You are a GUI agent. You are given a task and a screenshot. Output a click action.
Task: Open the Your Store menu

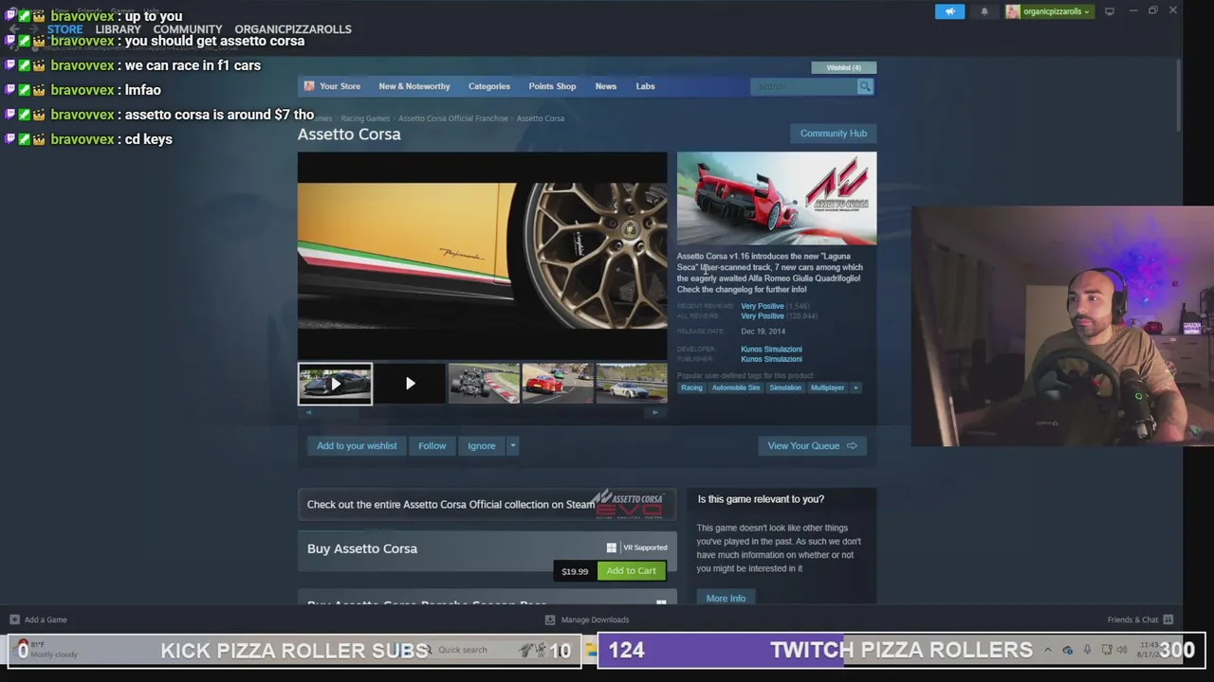[x=340, y=86]
